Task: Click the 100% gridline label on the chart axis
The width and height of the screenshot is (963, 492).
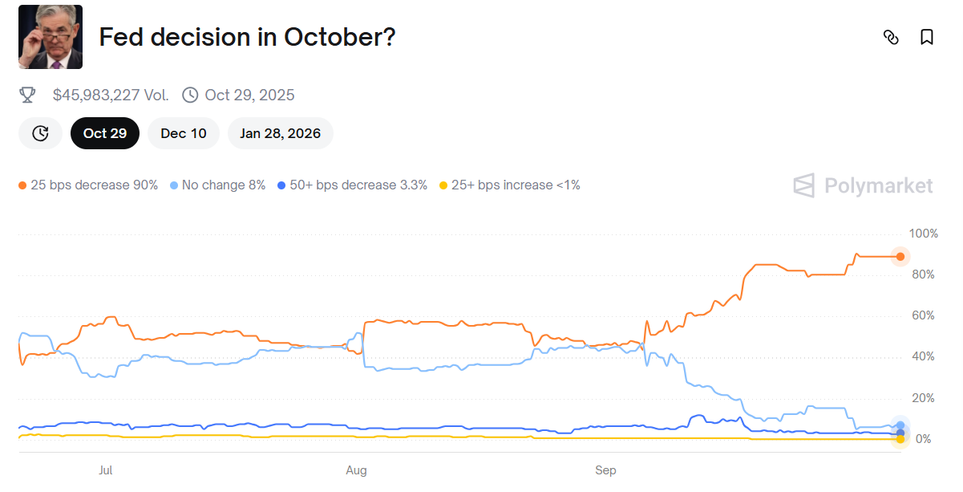Action: click(922, 234)
